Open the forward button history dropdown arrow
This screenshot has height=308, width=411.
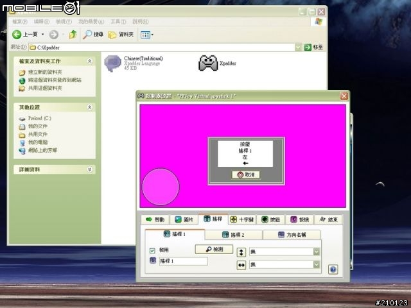[x=63, y=34]
